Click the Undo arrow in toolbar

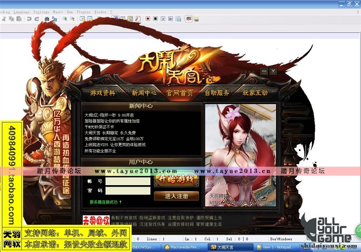click(x=28, y=19)
